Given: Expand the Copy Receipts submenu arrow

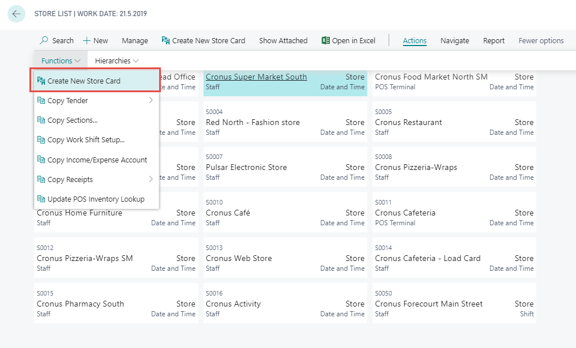Looking at the screenshot, I should [x=150, y=179].
